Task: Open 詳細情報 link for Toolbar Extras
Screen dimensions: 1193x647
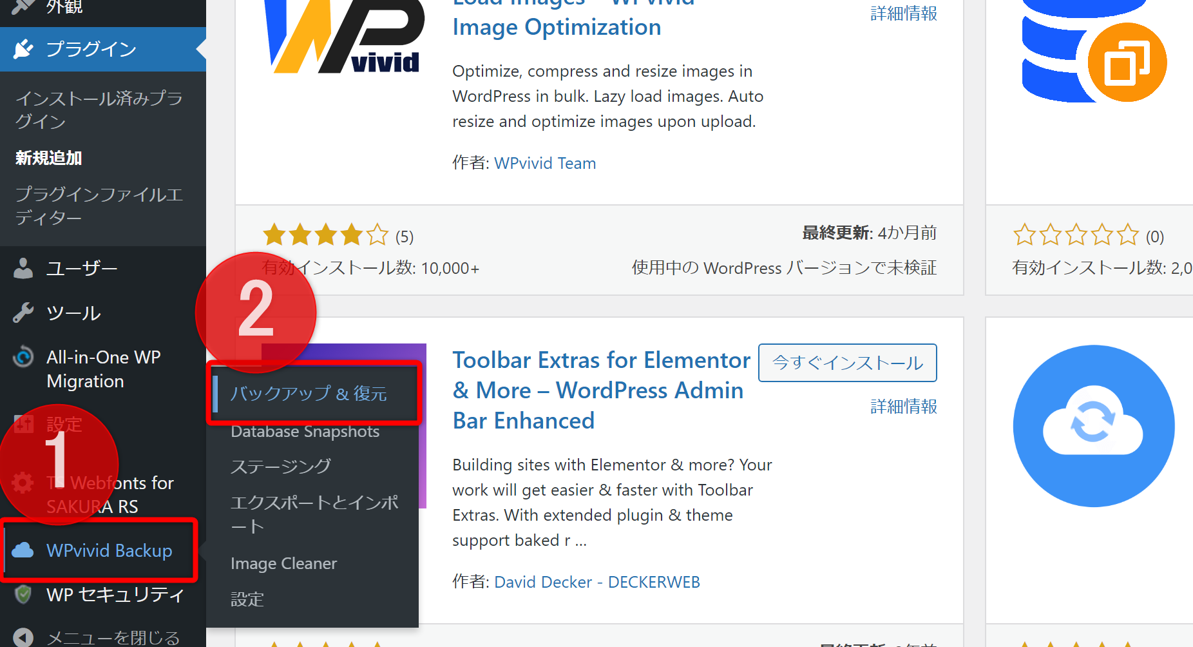Action: pyautogui.click(x=903, y=407)
